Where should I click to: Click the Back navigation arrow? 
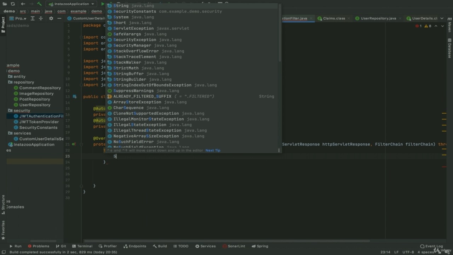[23, 4]
